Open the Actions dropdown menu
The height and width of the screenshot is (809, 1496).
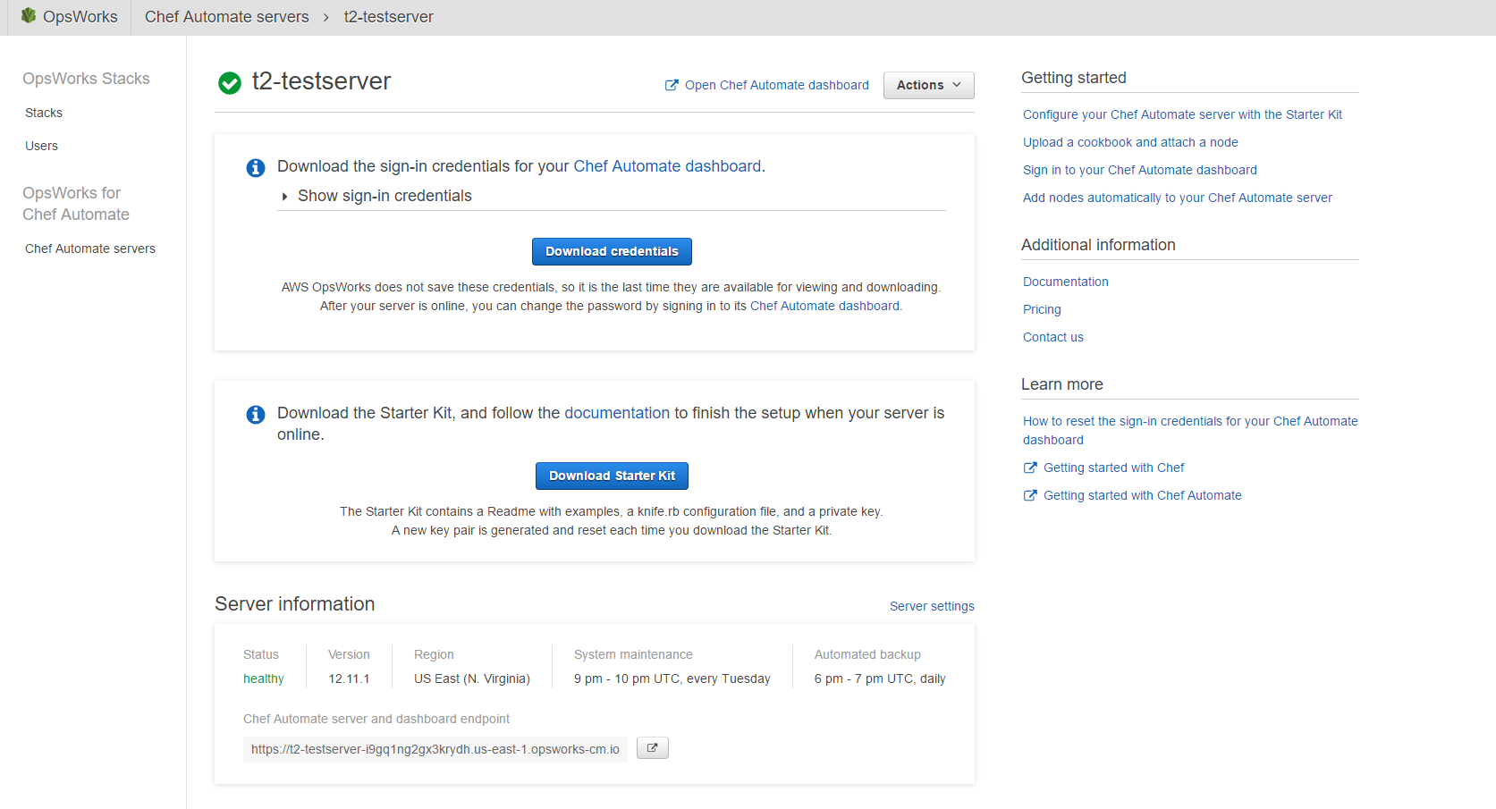(x=928, y=85)
